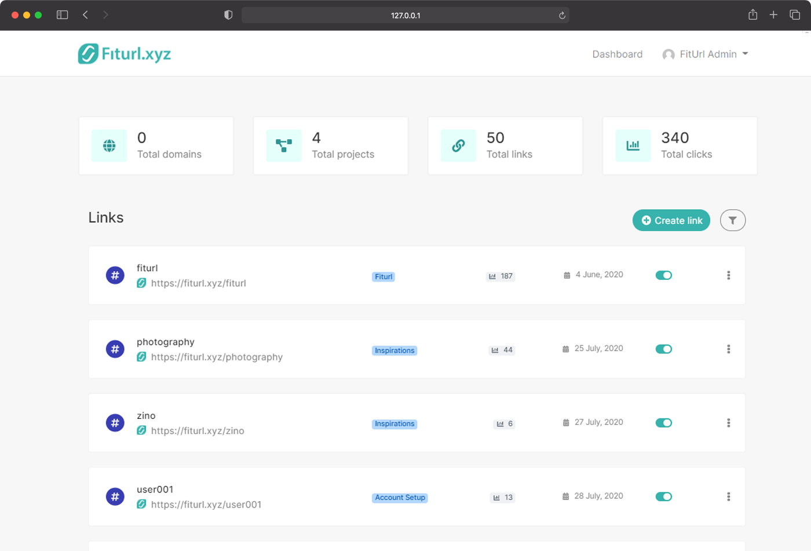
Task: Open the options menu for photography link
Action: coord(729,349)
